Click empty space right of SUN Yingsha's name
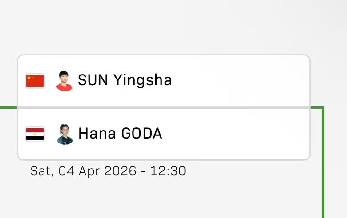The width and height of the screenshot is (347, 218). (x=240, y=81)
